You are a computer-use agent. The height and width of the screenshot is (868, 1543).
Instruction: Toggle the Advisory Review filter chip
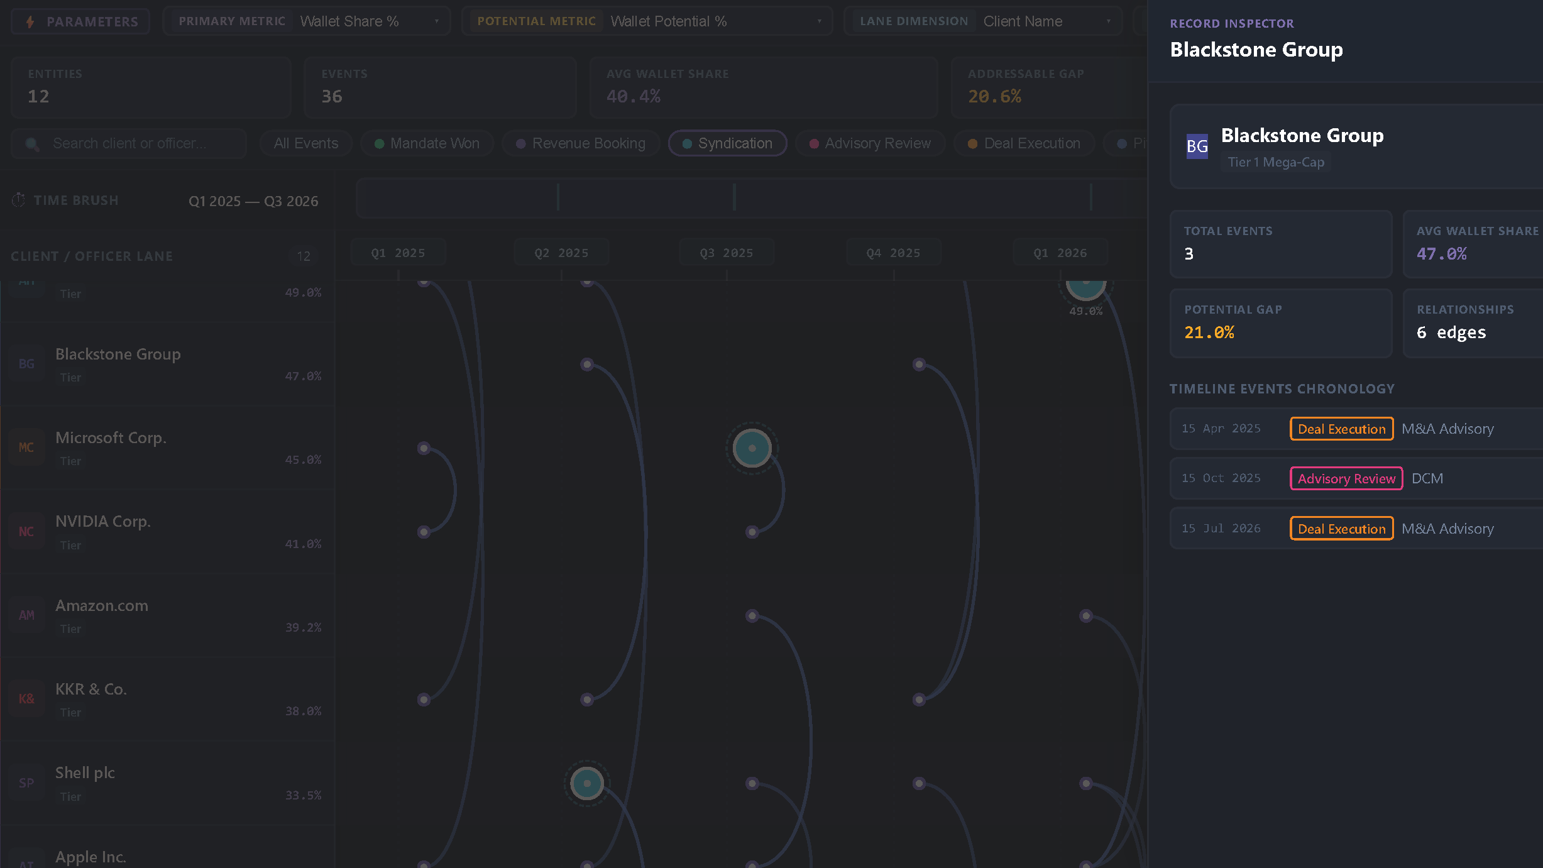click(870, 143)
